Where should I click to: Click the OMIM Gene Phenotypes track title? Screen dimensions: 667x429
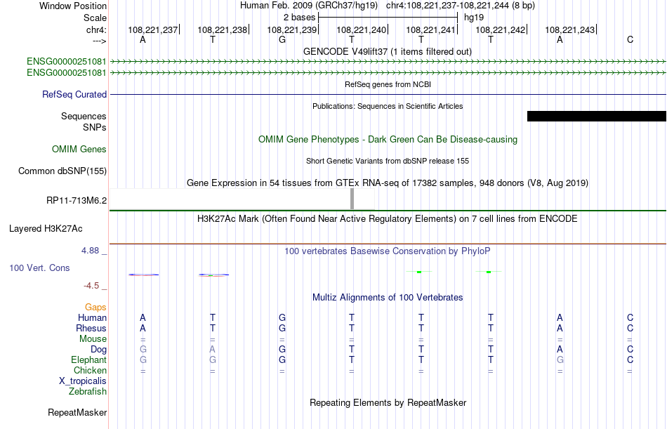(x=388, y=140)
